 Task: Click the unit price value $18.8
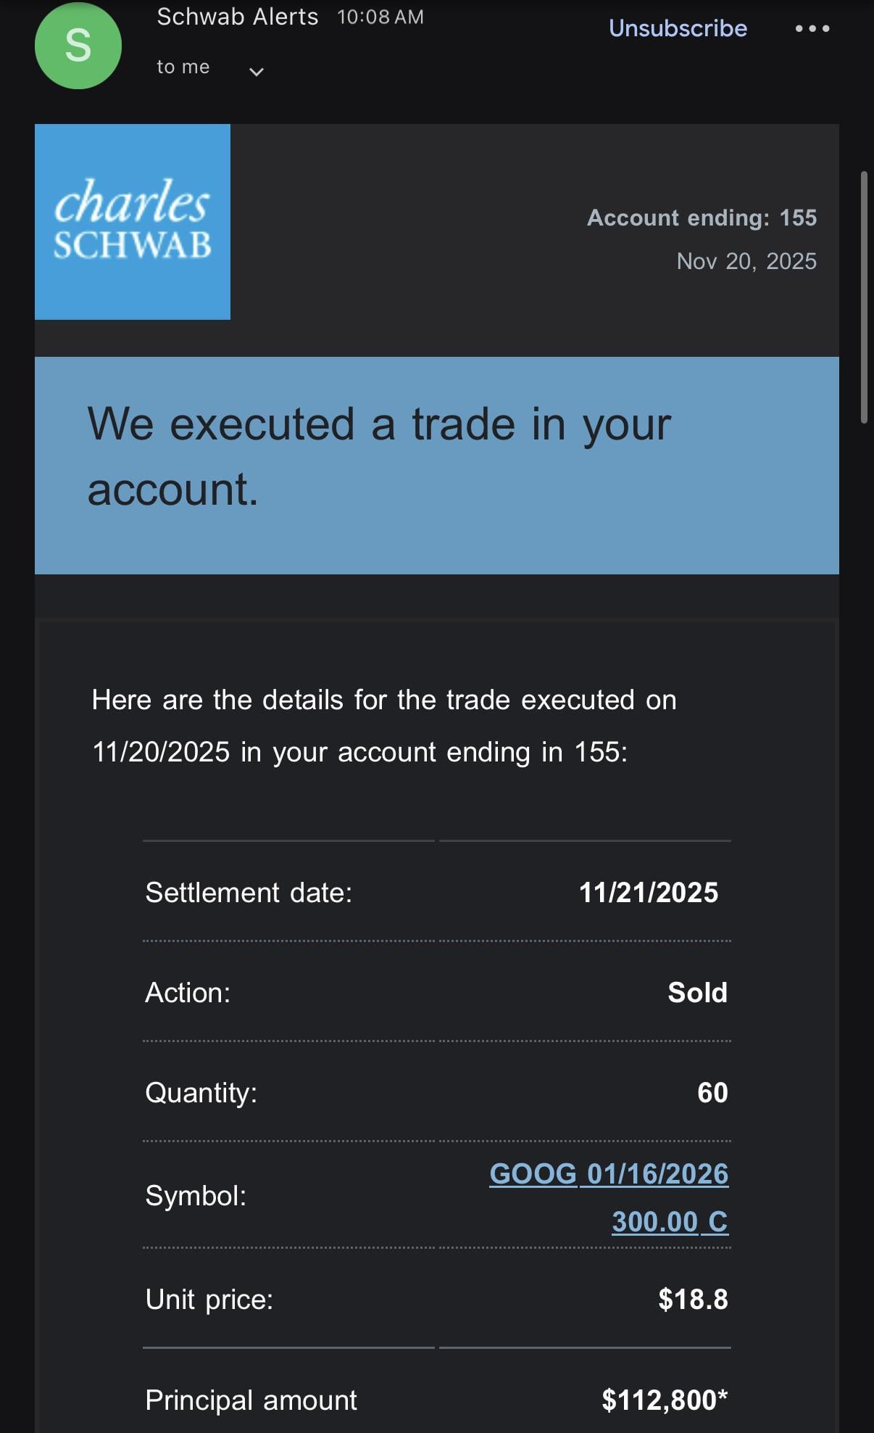(x=693, y=1300)
